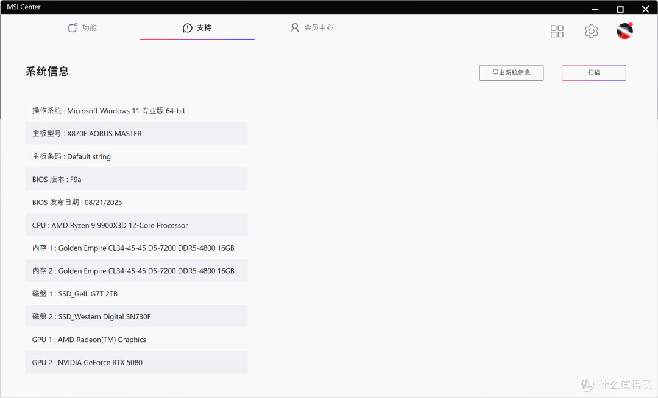This screenshot has height=398, width=658.
Task: Select the 内存 1 Golden Empire row
Action: tap(136, 248)
